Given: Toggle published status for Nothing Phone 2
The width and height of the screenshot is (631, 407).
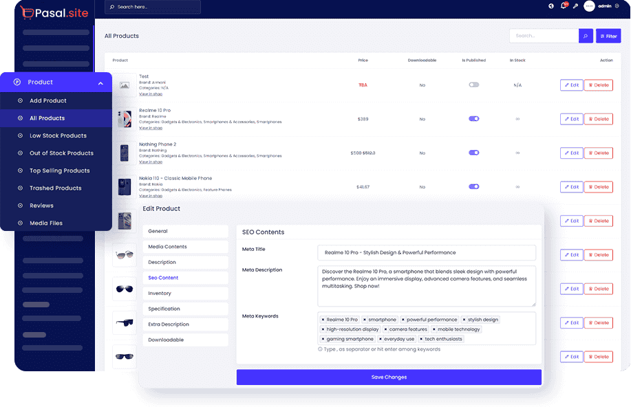Looking at the screenshot, I should click(473, 153).
